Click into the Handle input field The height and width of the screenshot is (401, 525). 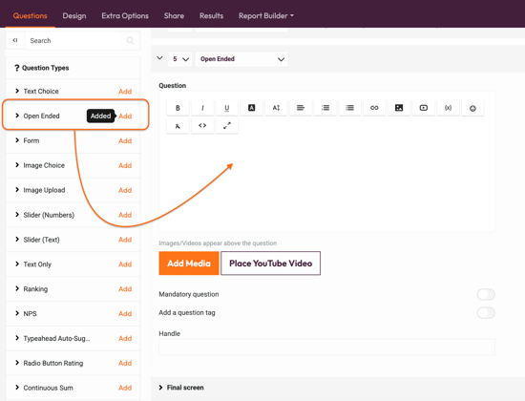(x=326, y=347)
